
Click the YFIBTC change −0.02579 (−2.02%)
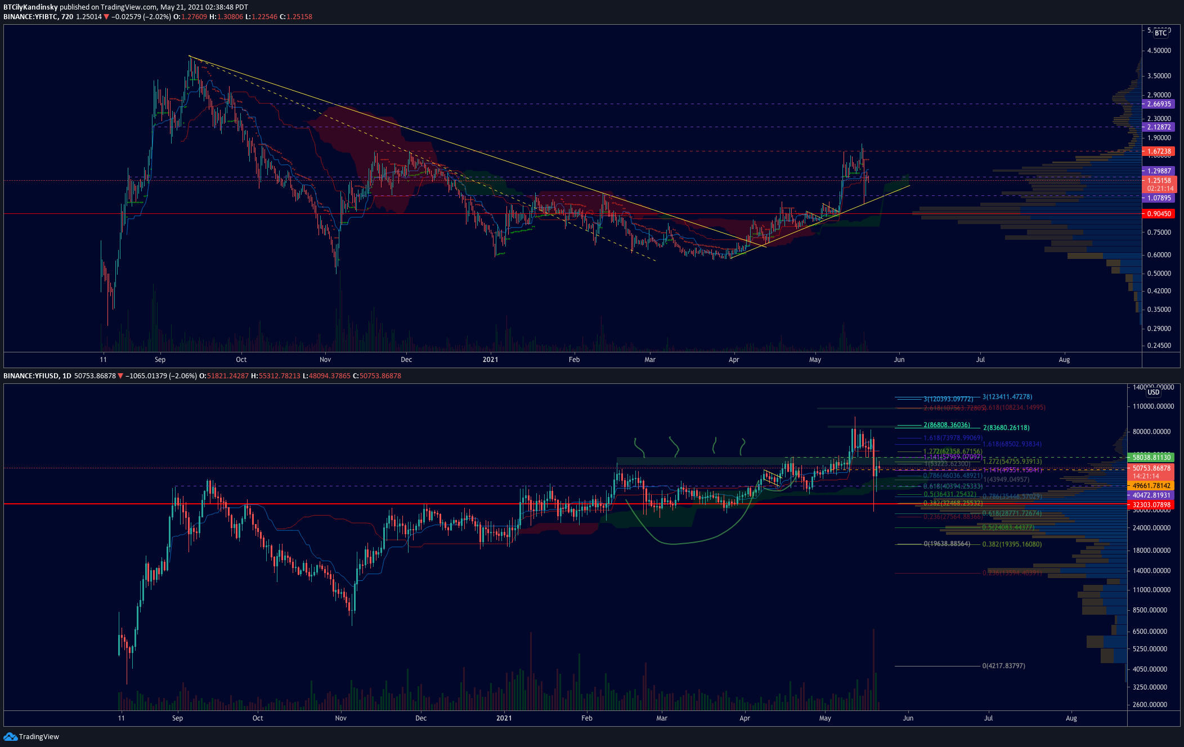141,17
